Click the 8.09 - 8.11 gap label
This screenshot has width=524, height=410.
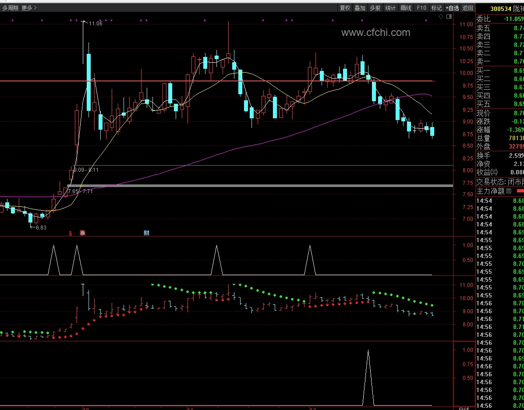pos(86,170)
